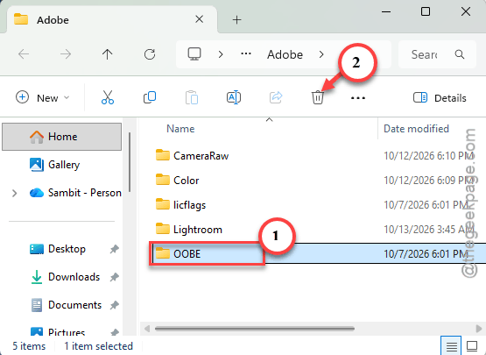Click horizontal scrollbar left arrow

[x=147, y=329]
